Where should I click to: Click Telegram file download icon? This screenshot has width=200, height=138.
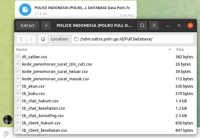click(25, 10)
